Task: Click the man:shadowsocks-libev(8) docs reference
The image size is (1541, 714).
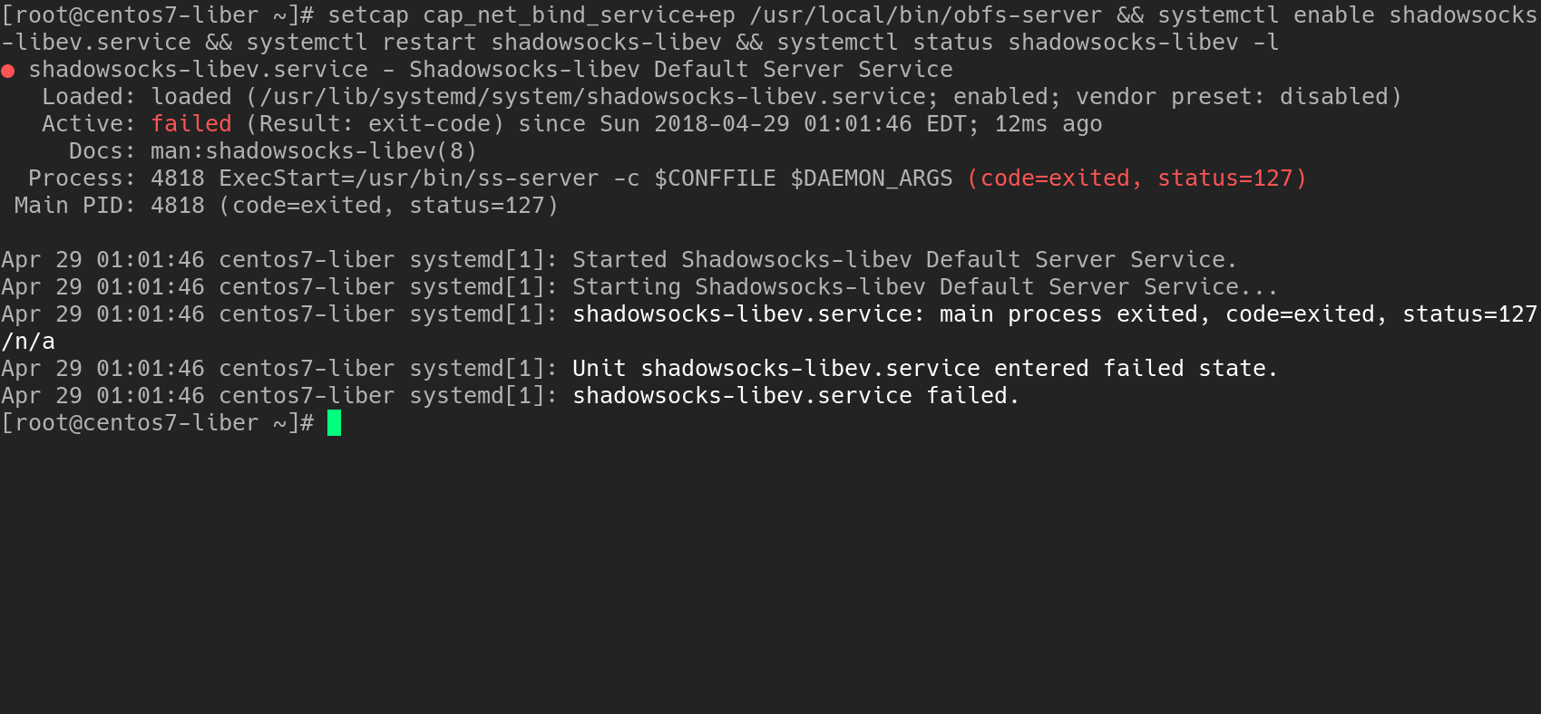Action: point(314,151)
